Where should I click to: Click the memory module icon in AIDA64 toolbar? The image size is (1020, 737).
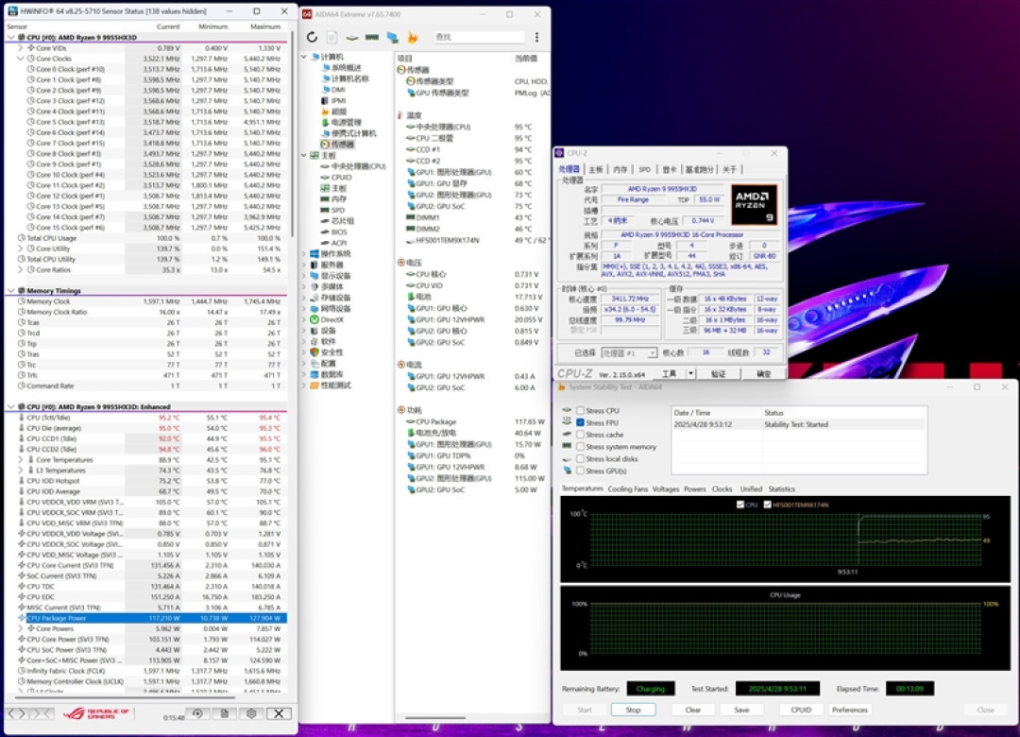pyautogui.click(x=372, y=37)
